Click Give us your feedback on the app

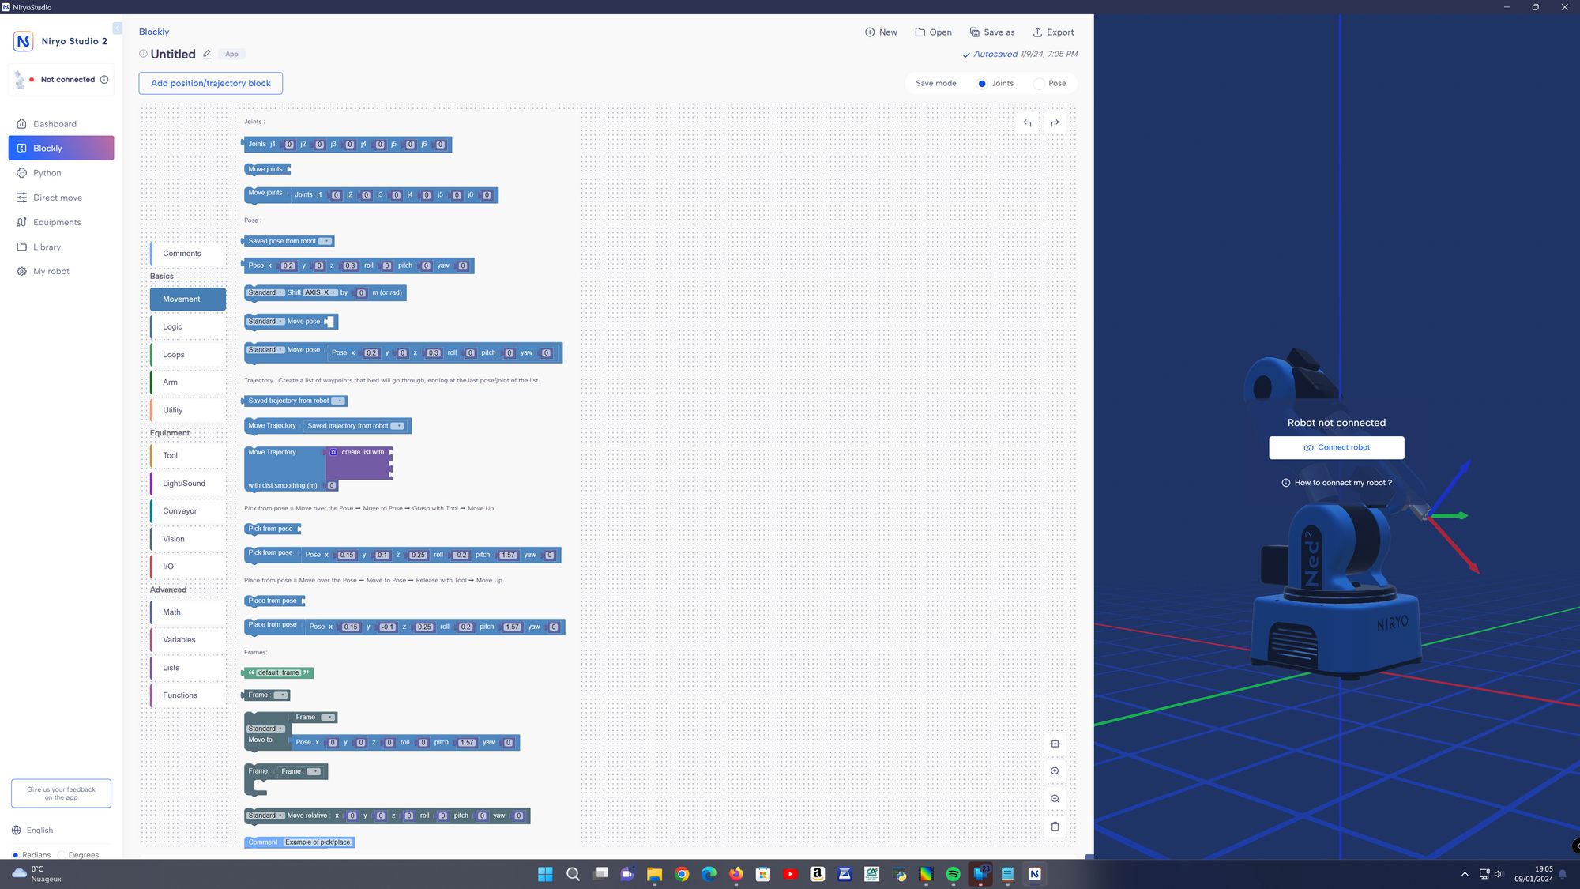(61, 793)
